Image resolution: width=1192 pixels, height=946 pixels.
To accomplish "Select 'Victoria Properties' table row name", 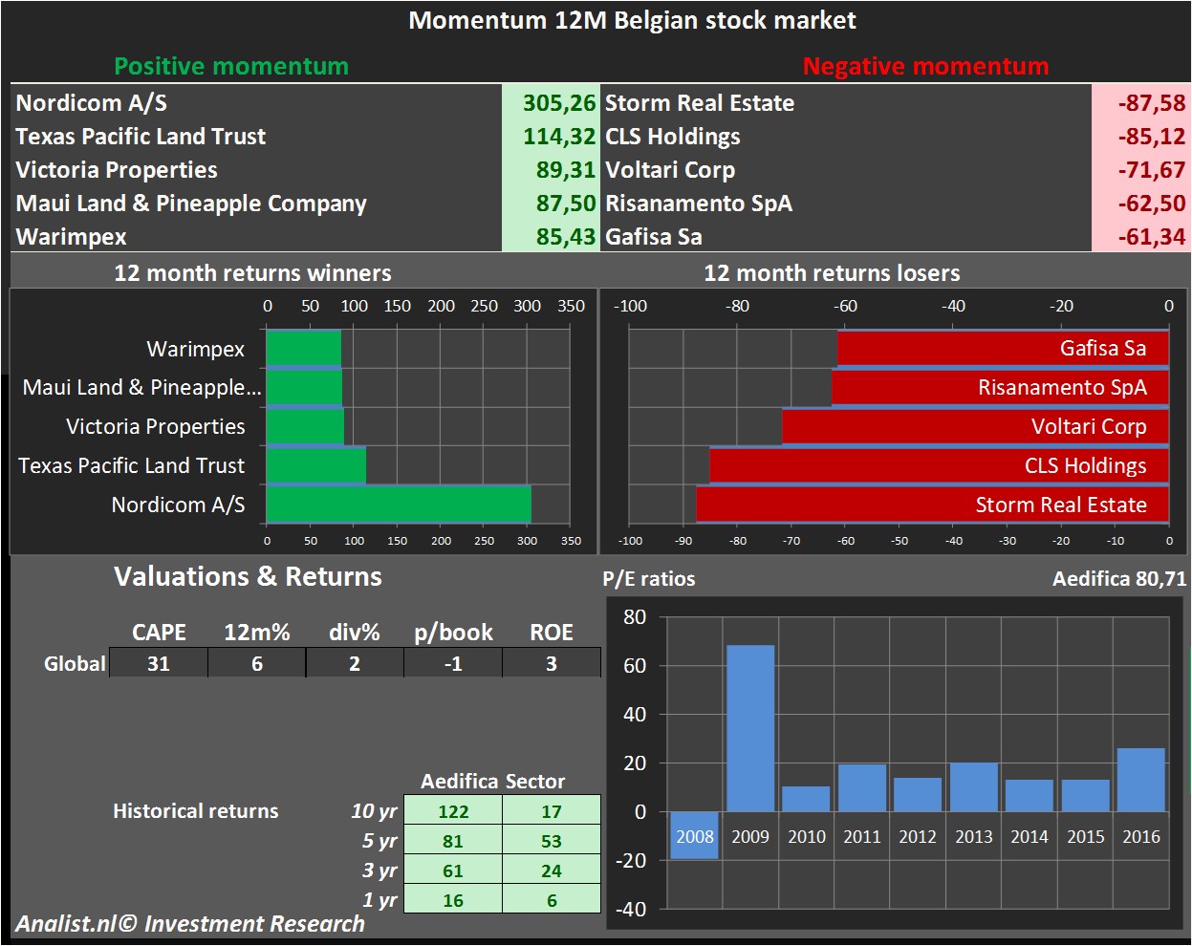I will tap(117, 170).
